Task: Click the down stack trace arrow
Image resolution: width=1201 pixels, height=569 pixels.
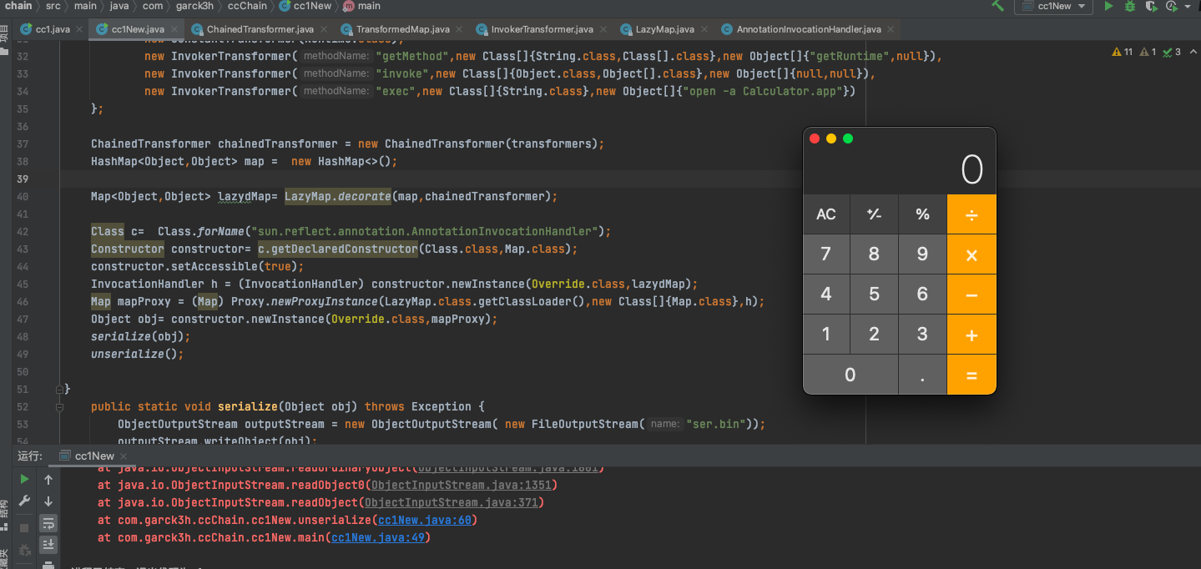Action: (x=48, y=501)
